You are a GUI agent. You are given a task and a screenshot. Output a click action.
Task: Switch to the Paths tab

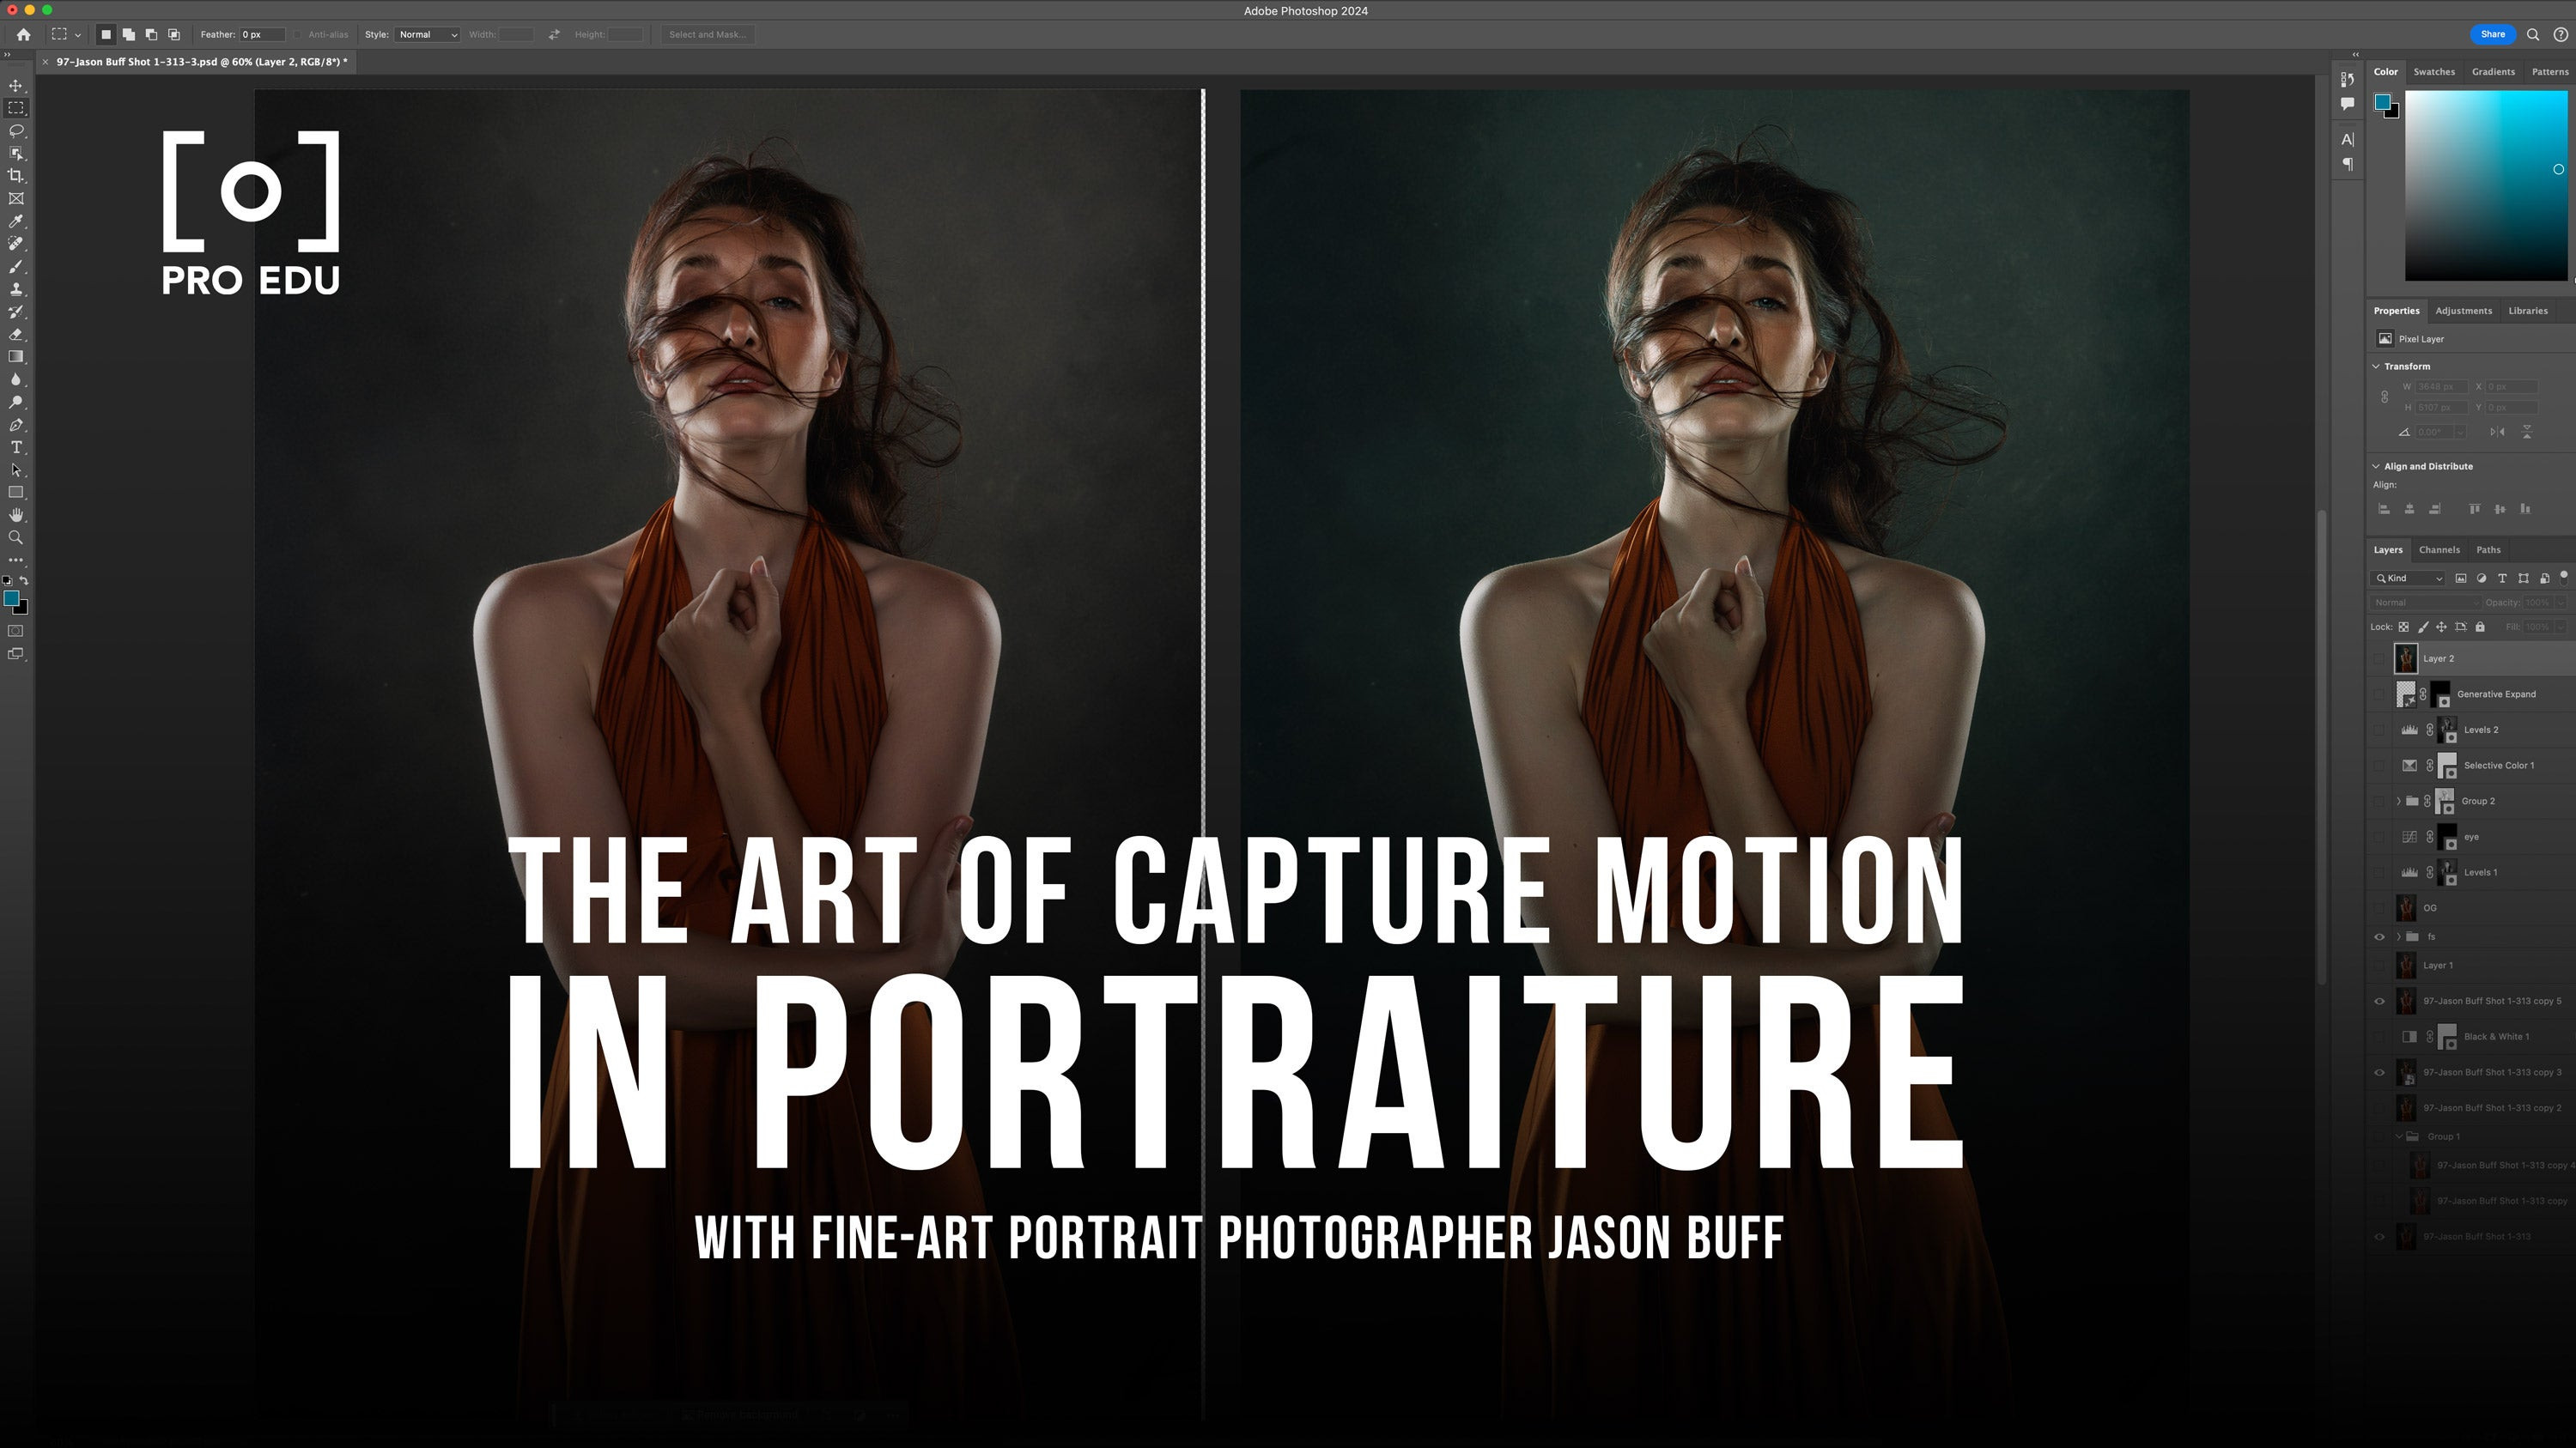click(2488, 549)
